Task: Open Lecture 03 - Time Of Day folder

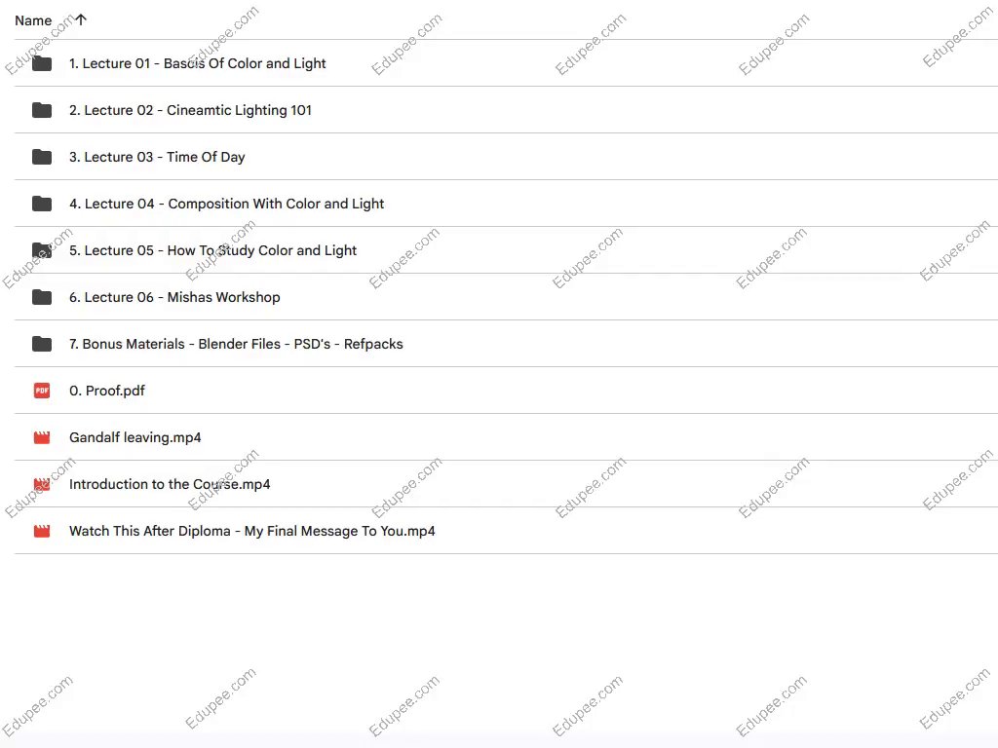Action: [x=157, y=157]
